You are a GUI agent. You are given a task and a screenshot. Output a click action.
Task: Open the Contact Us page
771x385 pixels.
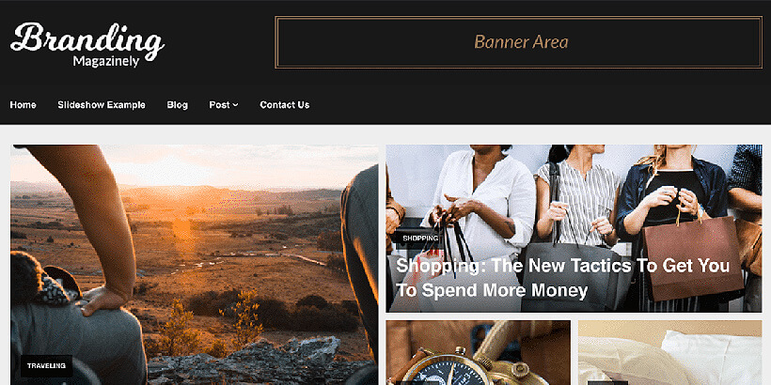[285, 104]
